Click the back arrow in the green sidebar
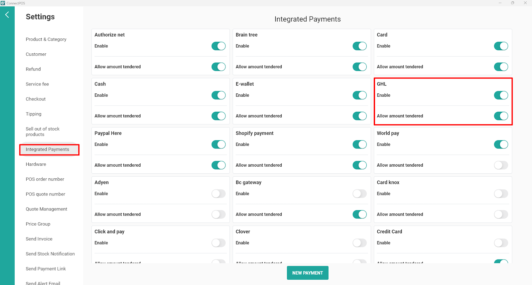The height and width of the screenshot is (285, 532). click(7, 15)
